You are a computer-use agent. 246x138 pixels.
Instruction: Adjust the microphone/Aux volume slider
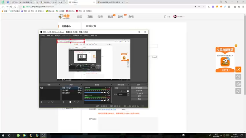94,100
